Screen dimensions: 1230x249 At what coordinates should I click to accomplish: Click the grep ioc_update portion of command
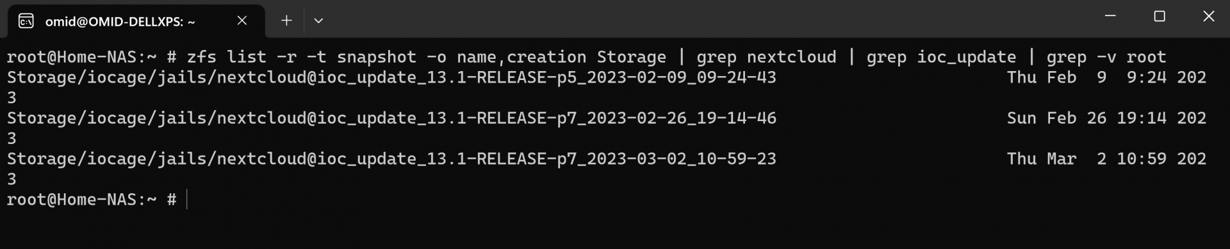941,57
